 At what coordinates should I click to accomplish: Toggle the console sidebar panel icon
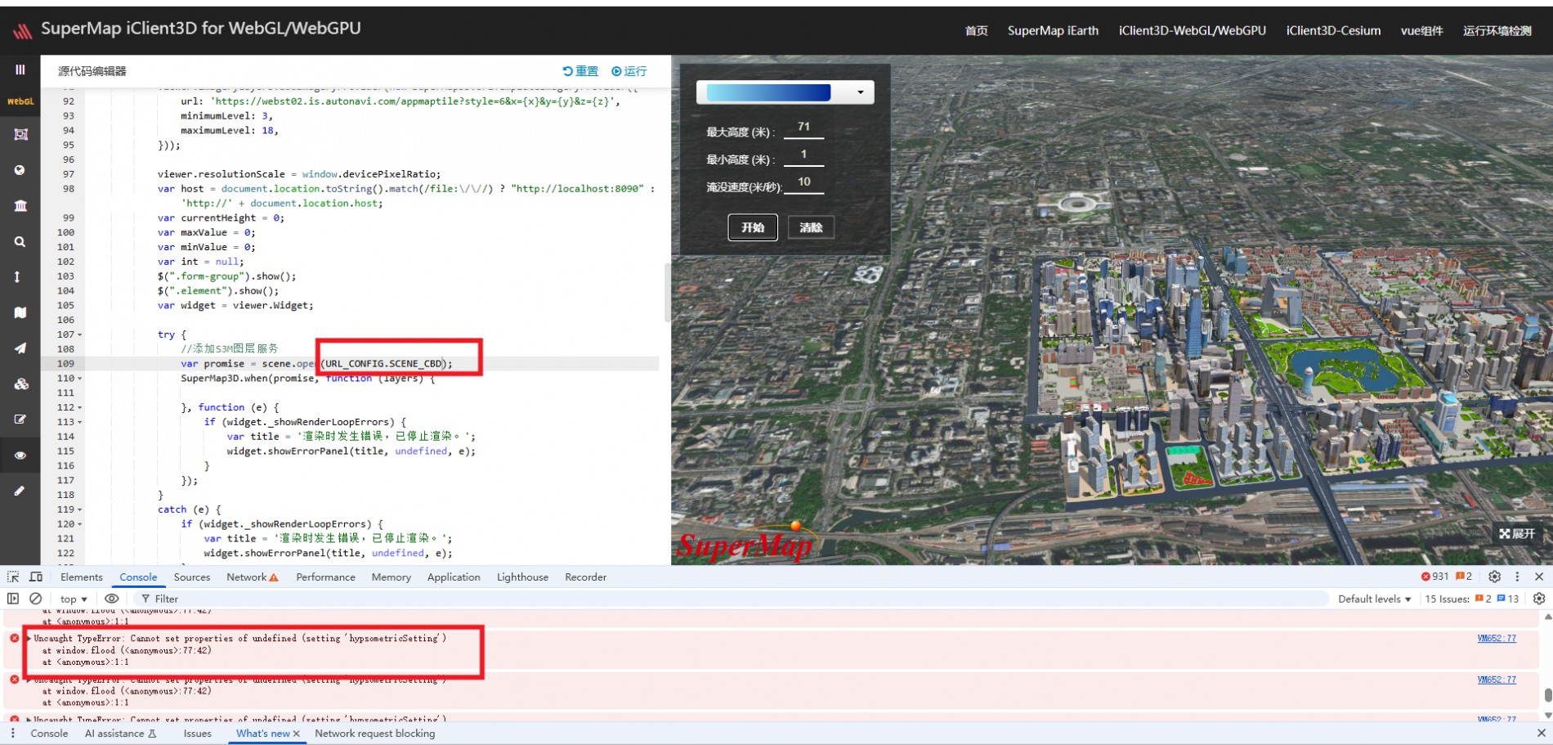pyautogui.click(x=13, y=599)
